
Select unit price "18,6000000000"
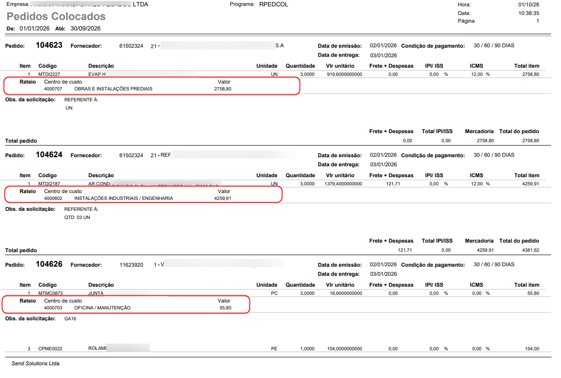click(x=346, y=293)
